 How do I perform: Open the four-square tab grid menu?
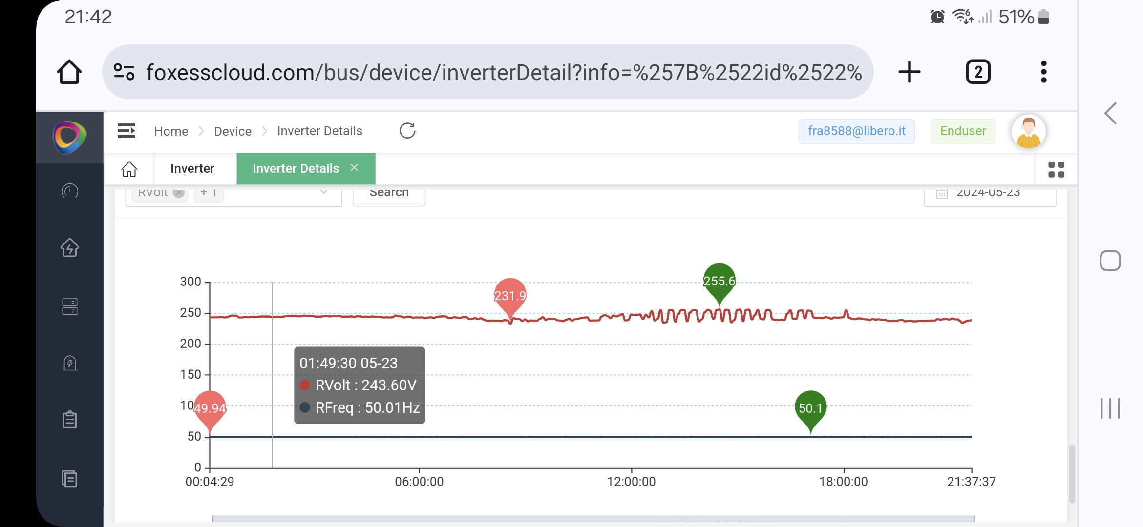1056,169
